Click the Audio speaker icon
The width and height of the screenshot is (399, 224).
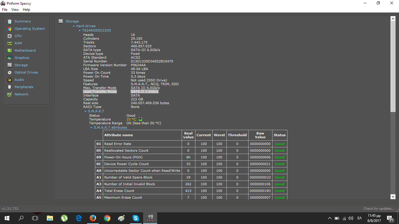pos(10,80)
